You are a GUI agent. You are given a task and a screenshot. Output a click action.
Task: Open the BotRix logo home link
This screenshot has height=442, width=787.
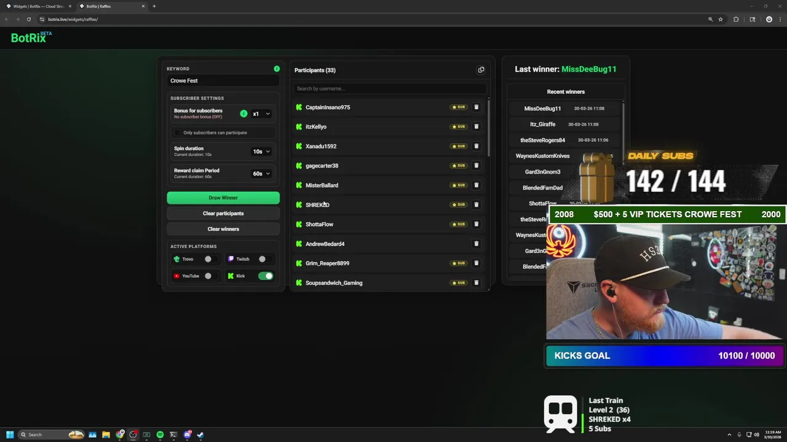point(31,37)
